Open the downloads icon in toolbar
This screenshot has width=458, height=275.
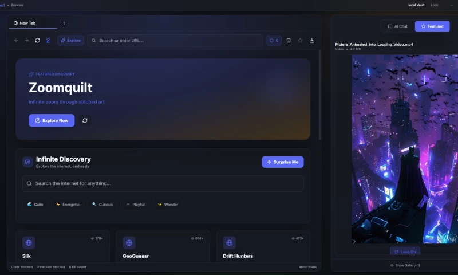[x=312, y=41]
